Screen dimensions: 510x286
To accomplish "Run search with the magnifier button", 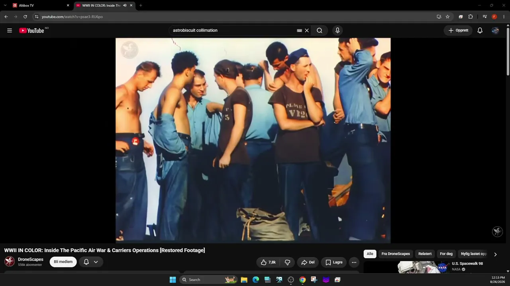I will [320, 31].
